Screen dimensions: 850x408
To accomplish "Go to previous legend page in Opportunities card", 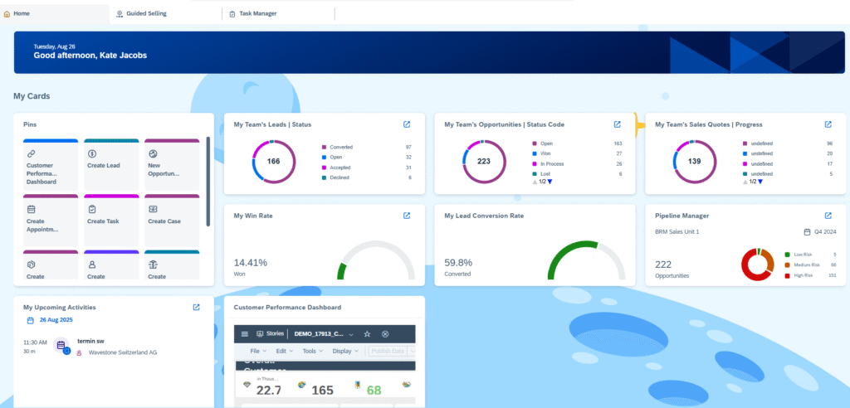I will pos(535,182).
